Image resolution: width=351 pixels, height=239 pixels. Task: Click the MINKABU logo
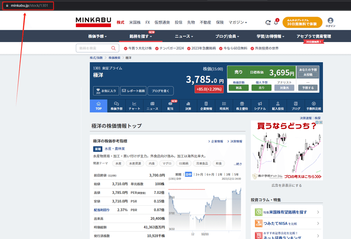click(93, 22)
